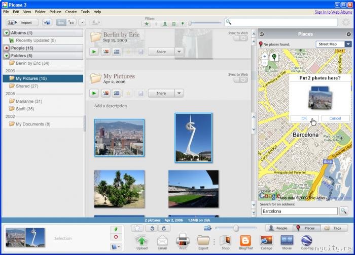This screenshot has width=355, height=255.
Task: Confirm with OK in photo placement dialog
Action: tap(304, 118)
